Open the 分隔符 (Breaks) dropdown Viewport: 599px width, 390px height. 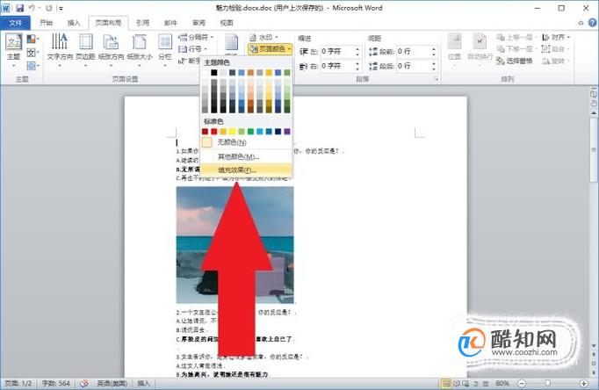(x=196, y=37)
